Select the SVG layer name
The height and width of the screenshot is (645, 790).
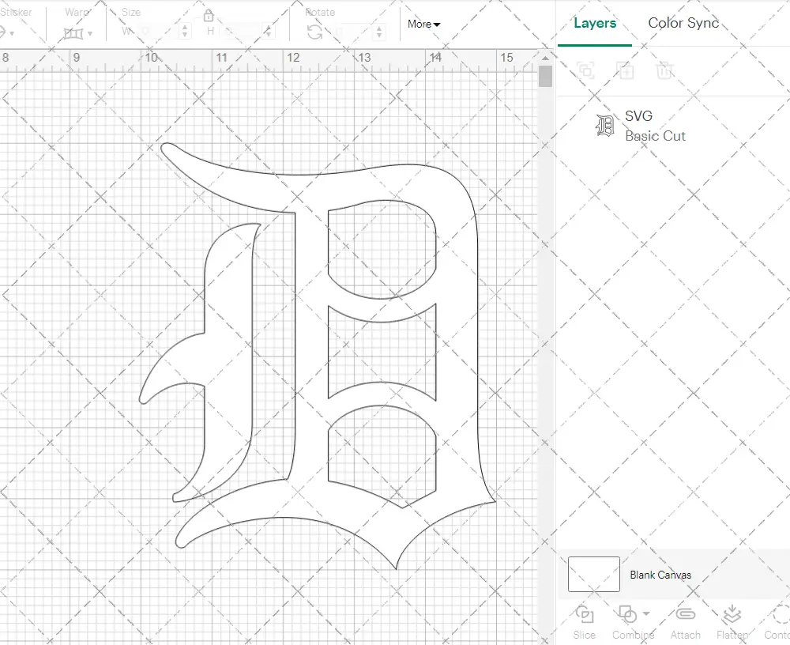[638, 116]
